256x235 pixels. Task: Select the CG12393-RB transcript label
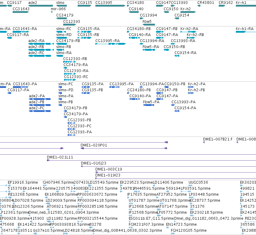75,59
